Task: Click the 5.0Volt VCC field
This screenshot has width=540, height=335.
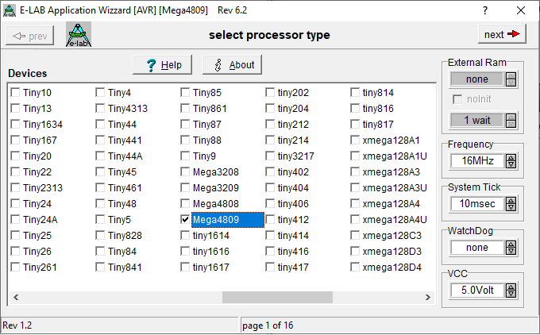Action: [478, 291]
